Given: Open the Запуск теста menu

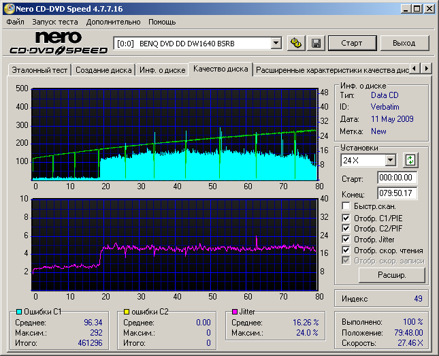Looking at the screenshot, I should pos(55,22).
